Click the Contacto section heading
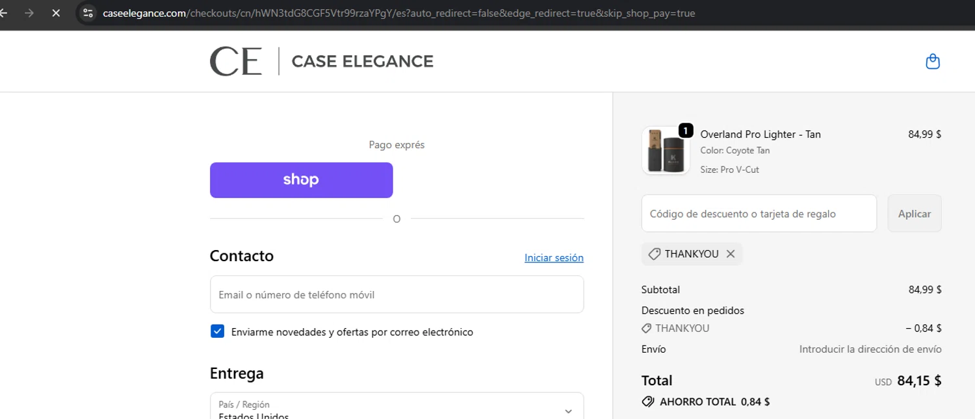The height and width of the screenshot is (419, 975). pos(241,256)
